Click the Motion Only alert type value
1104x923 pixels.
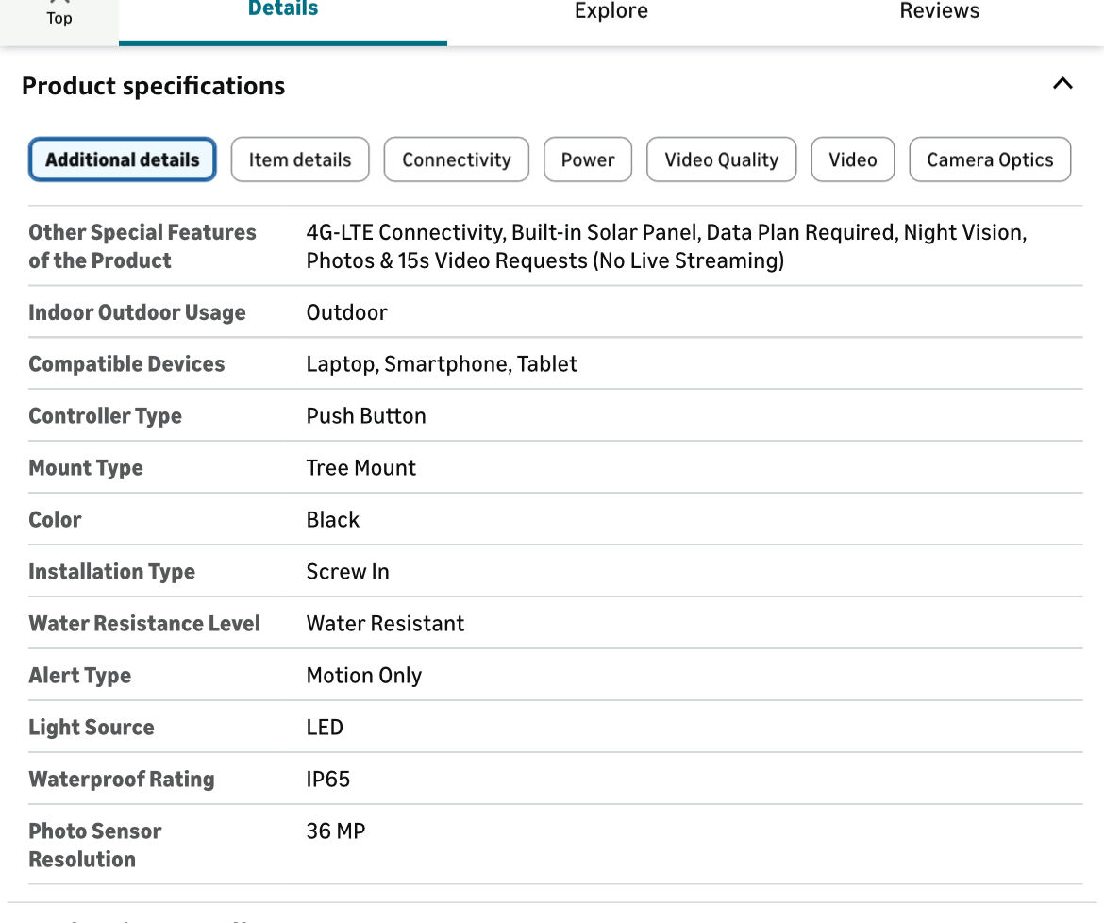pos(364,676)
